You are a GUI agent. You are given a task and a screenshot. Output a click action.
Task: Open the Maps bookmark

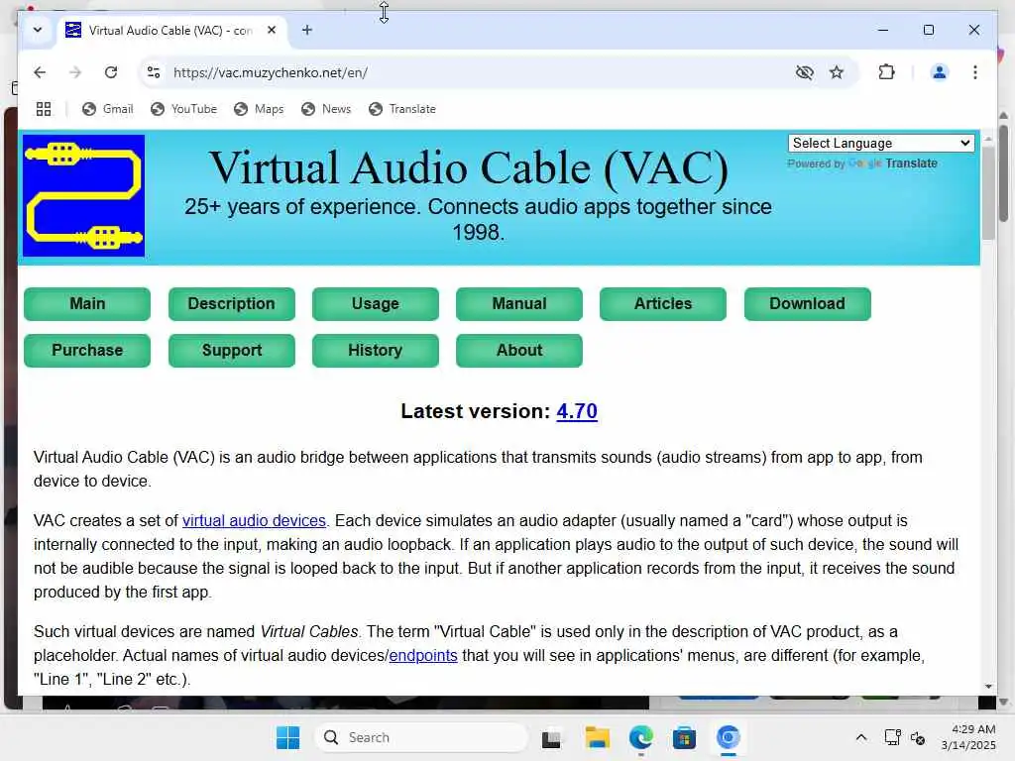[x=259, y=109]
